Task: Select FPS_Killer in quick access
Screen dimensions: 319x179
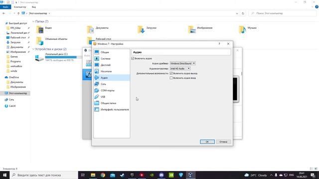Action: click(x=15, y=28)
